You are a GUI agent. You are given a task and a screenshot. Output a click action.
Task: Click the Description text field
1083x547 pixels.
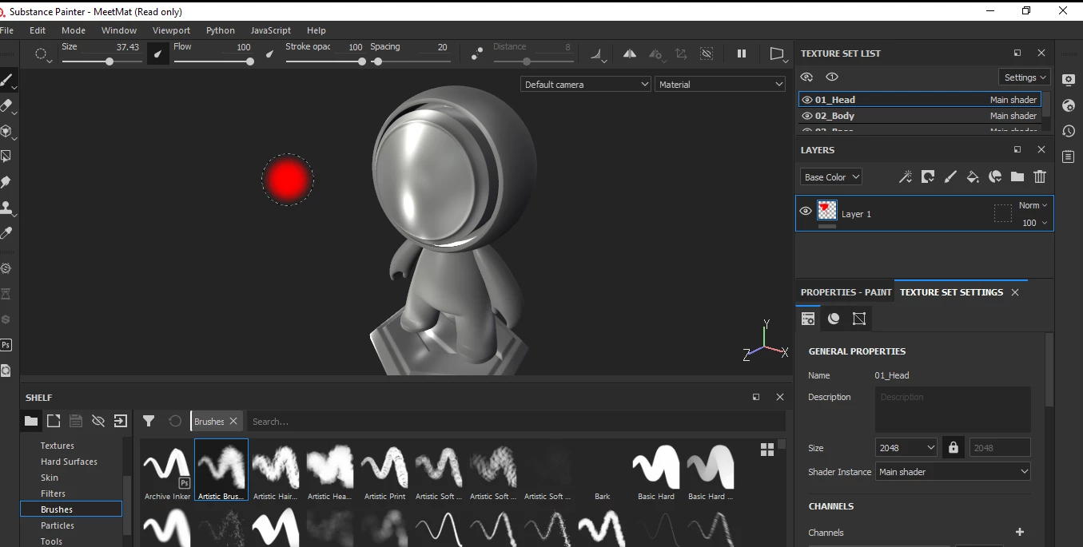953,410
